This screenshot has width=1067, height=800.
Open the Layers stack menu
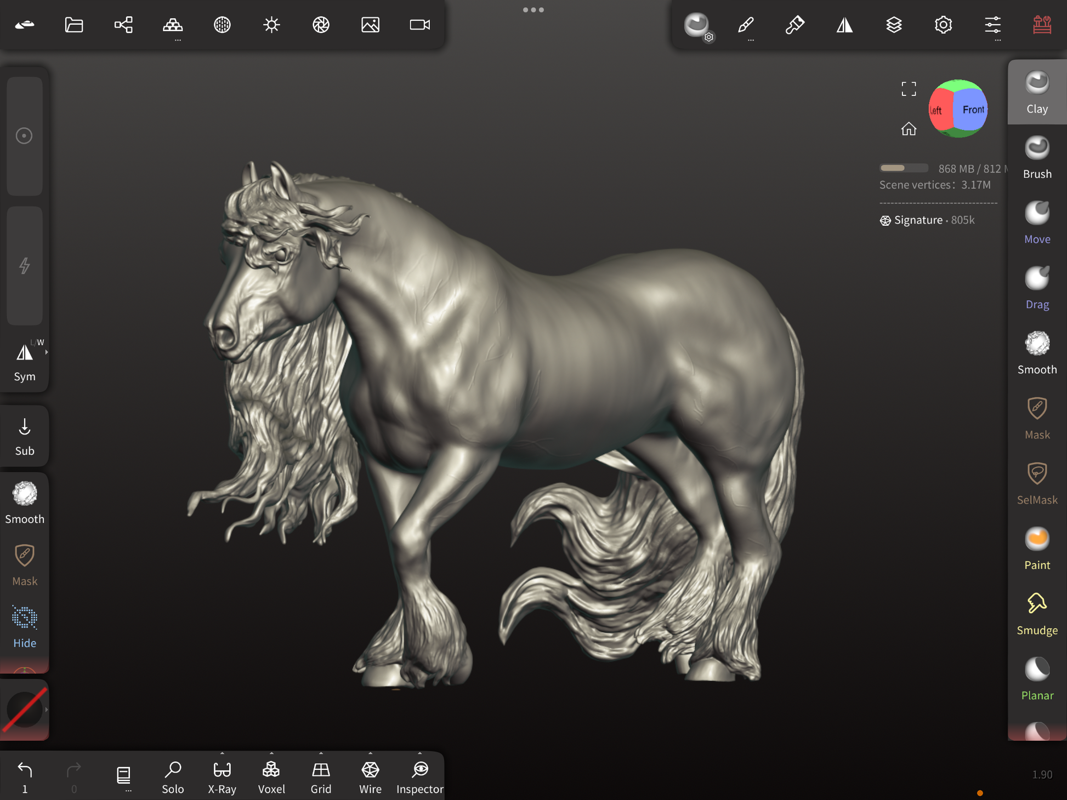point(894,25)
